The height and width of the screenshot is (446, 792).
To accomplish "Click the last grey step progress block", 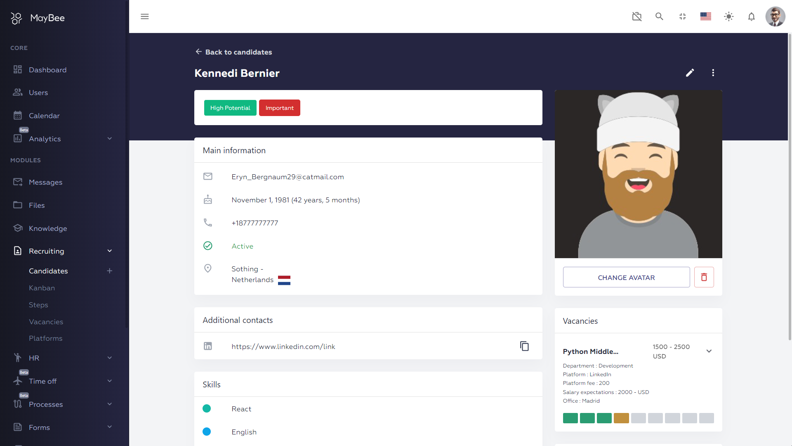I will click(707, 418).
